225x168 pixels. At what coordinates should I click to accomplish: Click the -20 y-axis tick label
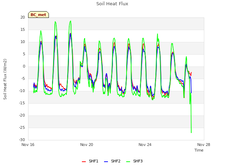click(22, 115)
